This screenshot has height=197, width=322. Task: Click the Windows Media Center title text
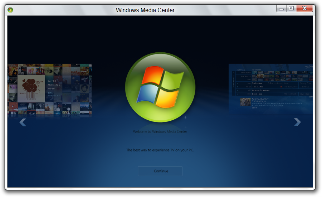[145, 10]
